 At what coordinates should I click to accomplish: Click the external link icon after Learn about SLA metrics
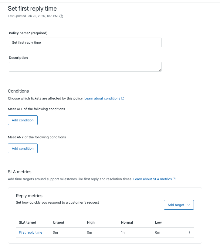pyautogui.click(x=174, y=179)
